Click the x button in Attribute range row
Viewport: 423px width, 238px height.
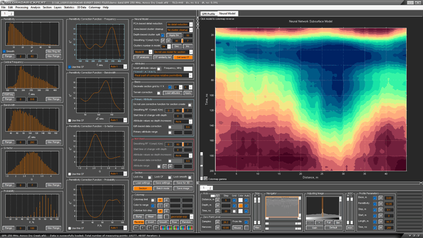coord(164,166)
